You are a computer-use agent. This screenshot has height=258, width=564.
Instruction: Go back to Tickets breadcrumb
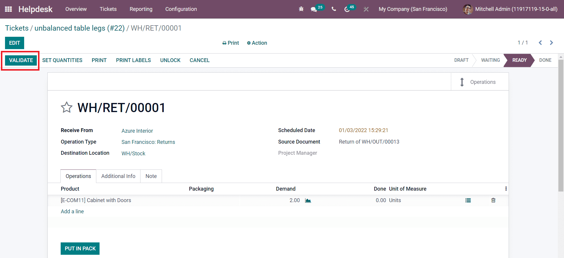tap(17, 28)
